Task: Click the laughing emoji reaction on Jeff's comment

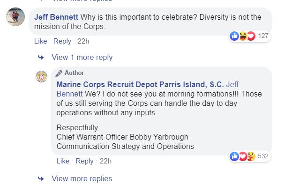Action: tap(243, 36)
